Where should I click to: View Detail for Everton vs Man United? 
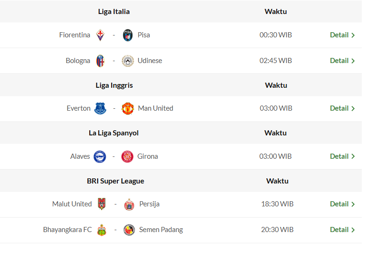(x=342, y=108)
